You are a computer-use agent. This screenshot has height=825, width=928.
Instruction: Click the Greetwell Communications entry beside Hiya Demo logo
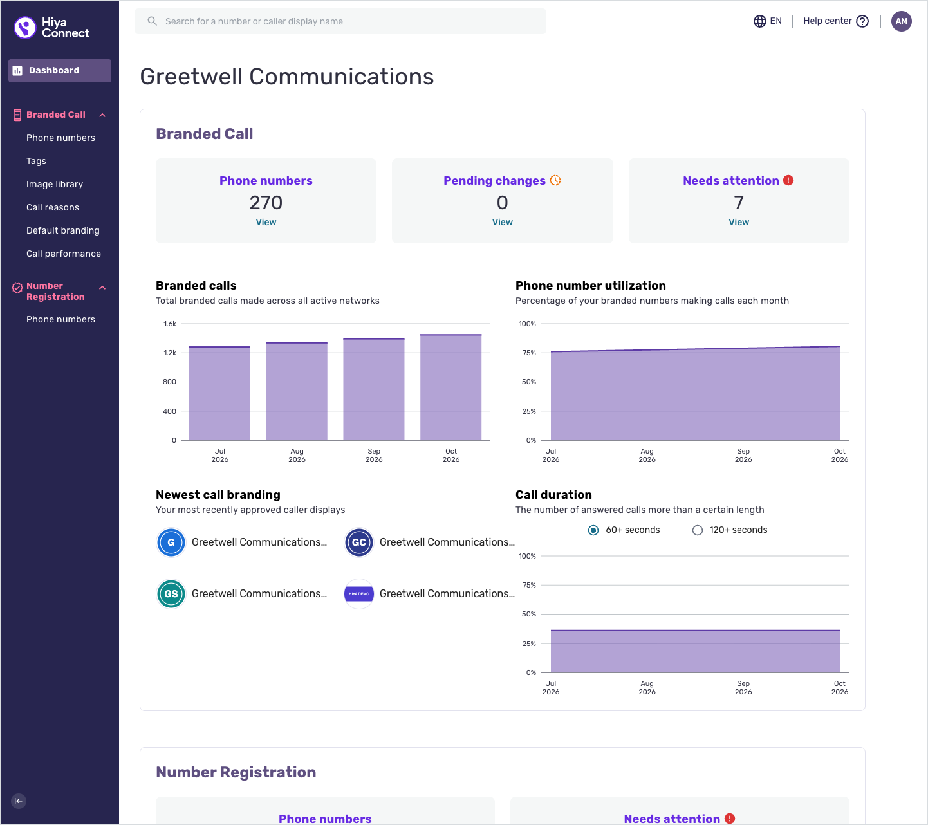pos(447,594)
